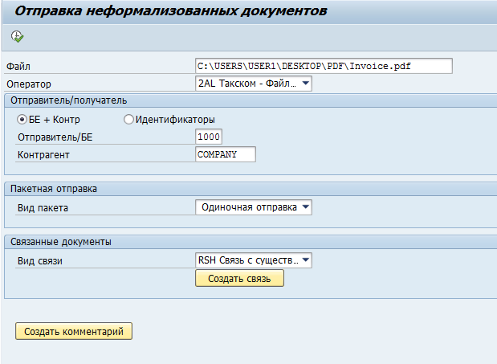Focus the Файл path input field
The image size is (497, 364).
coord(324,66)
